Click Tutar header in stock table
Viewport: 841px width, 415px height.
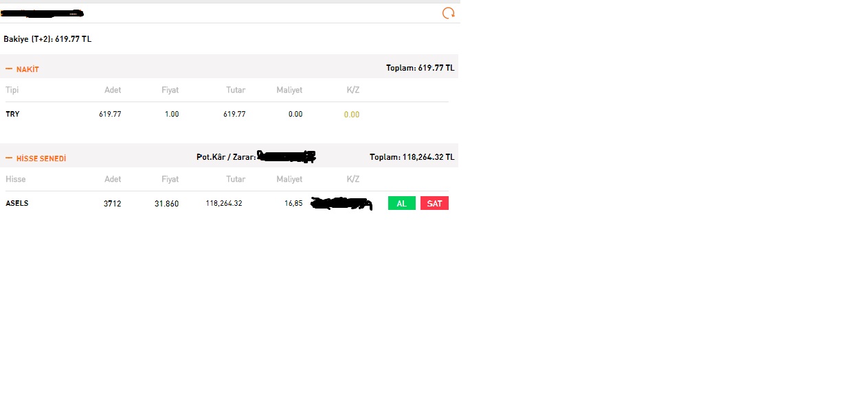click(236, 179)
